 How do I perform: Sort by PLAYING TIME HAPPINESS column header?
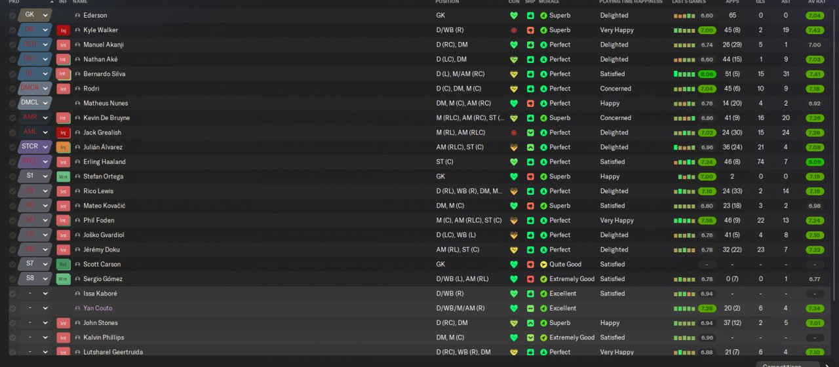[631, 2]
